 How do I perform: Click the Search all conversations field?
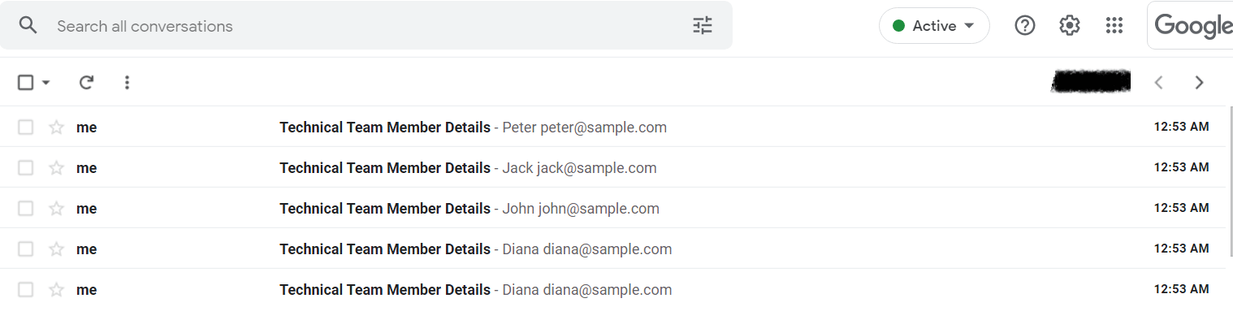coord(366,26)
